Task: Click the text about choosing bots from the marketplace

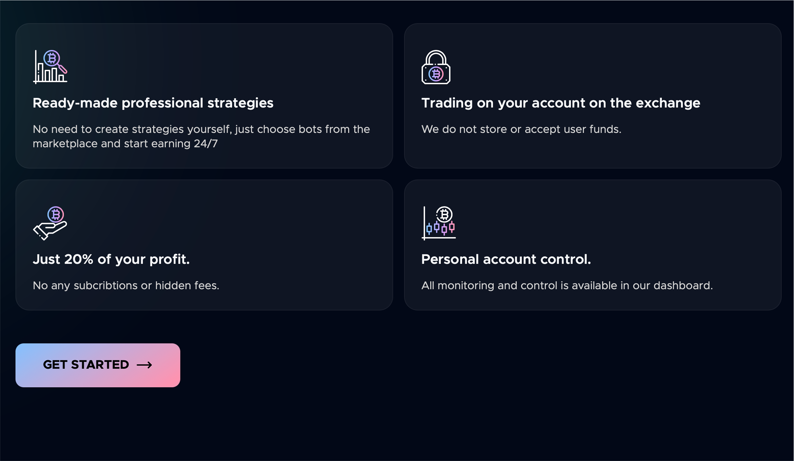Action: pos(201,136)
